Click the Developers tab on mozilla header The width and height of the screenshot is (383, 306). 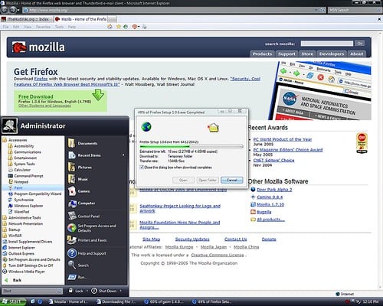click(332, 54)
